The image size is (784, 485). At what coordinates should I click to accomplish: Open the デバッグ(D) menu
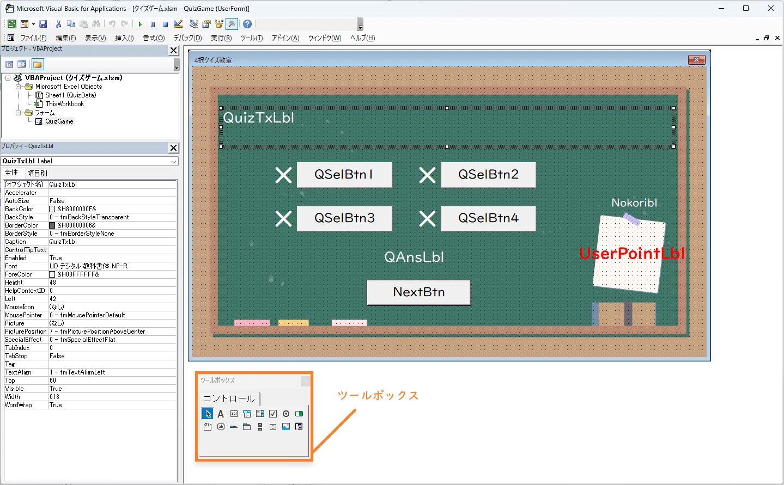point(187,38)
